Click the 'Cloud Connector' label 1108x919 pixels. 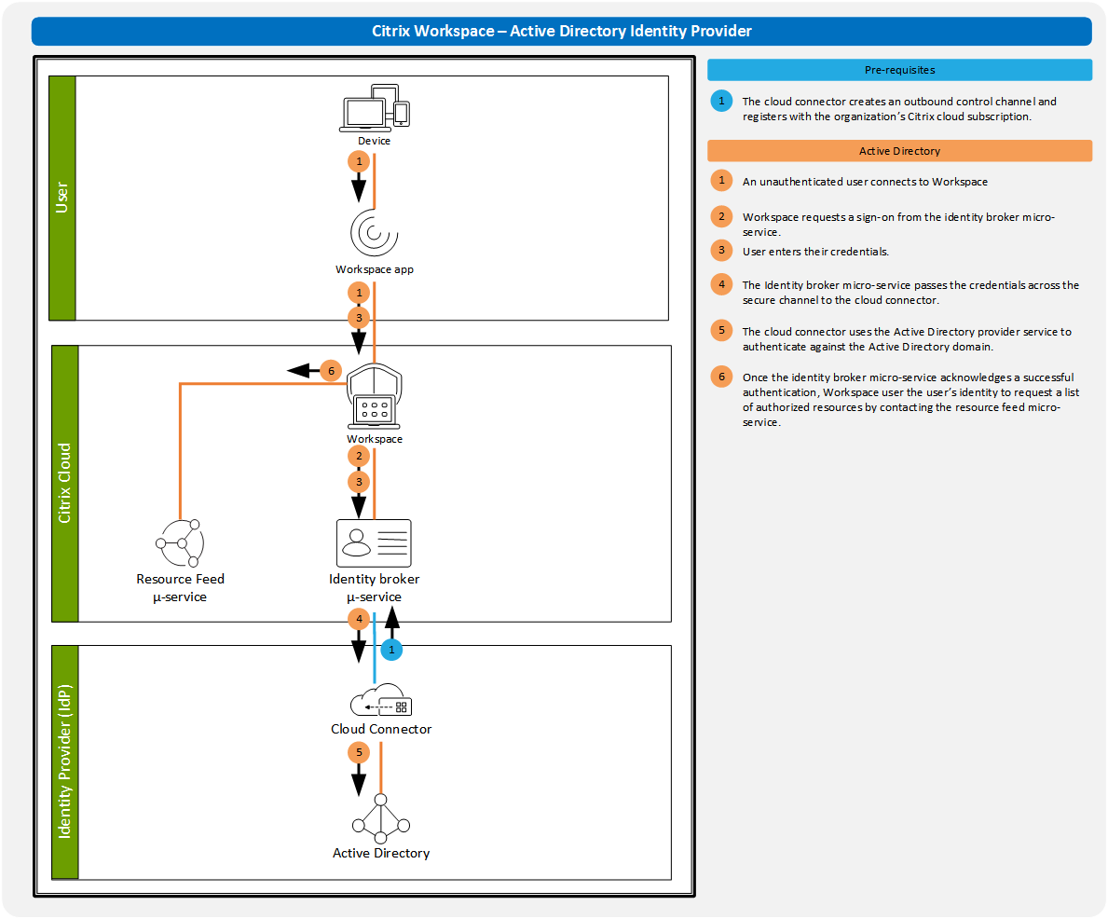(x=381, y=729)
